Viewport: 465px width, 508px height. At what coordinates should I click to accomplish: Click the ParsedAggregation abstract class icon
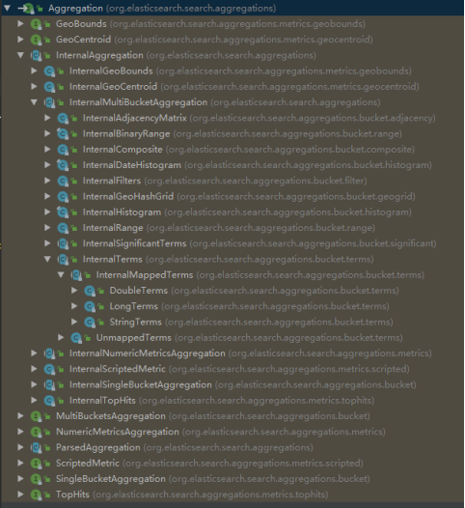click(36, 447)
